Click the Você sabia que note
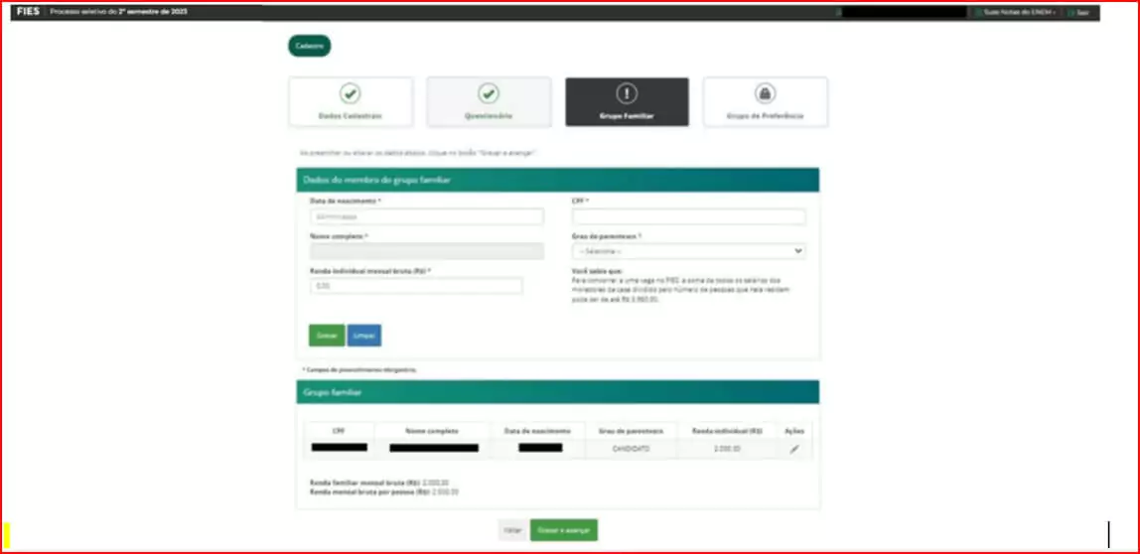Image resolution: width=1140 pixels, height=554 pixels. (681, 285)
